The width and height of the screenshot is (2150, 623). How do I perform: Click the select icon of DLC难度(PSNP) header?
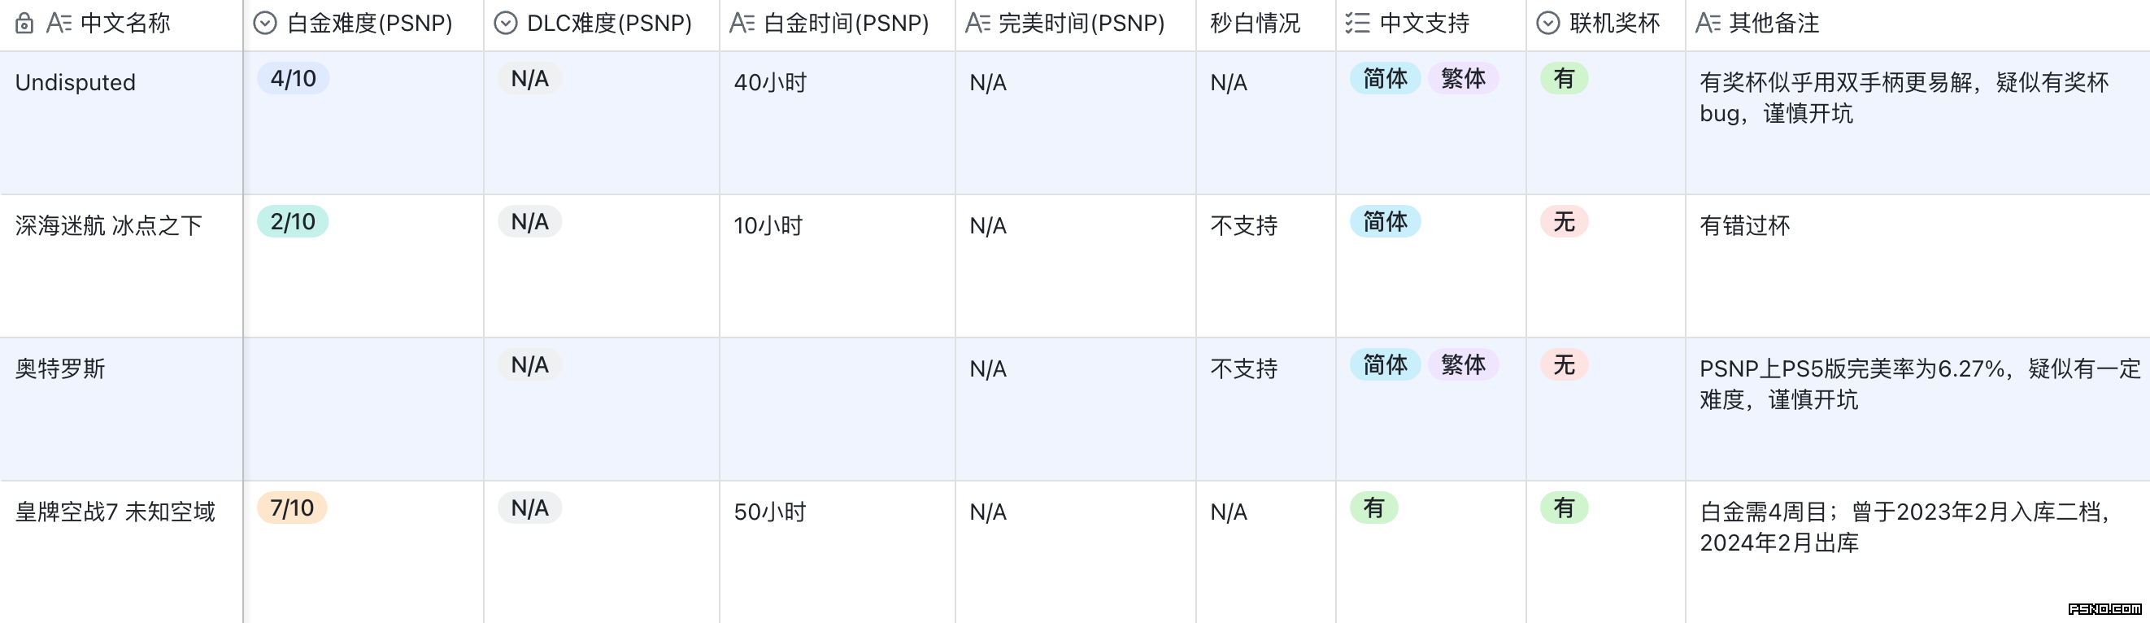click(505, 24)
